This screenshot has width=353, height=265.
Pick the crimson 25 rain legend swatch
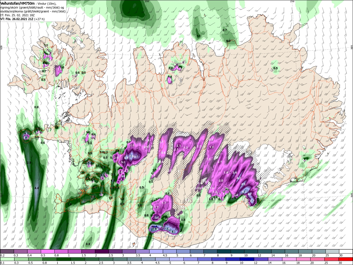[331, 259]
